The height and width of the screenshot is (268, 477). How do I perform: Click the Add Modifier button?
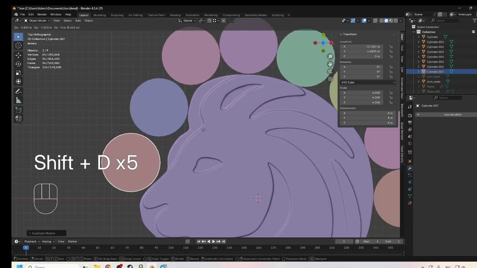pyautogui.click(x=446, y=115)
